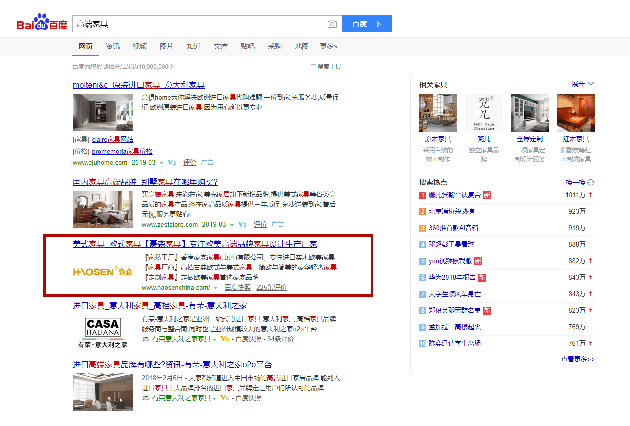630x426 pixels.
Task: Click hot search 孟加拉一高楼起火
Action: [x=455, y=327]
